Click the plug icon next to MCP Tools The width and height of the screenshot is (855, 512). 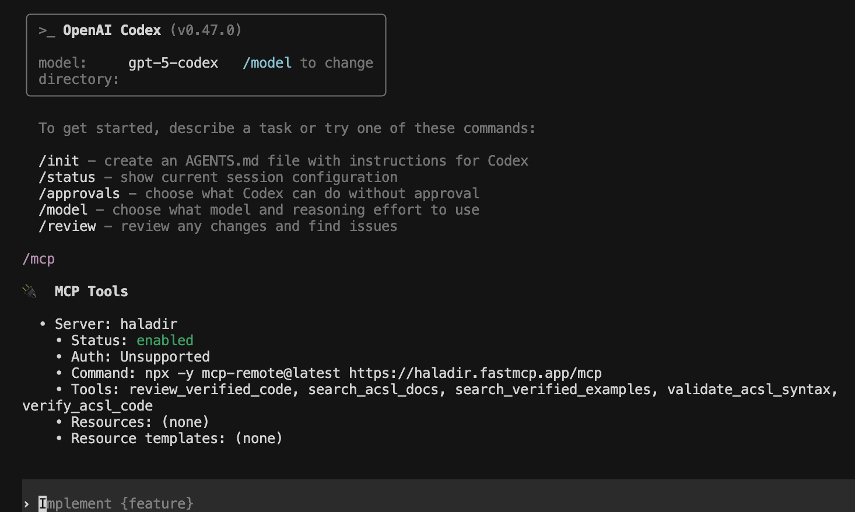[29, 291]
